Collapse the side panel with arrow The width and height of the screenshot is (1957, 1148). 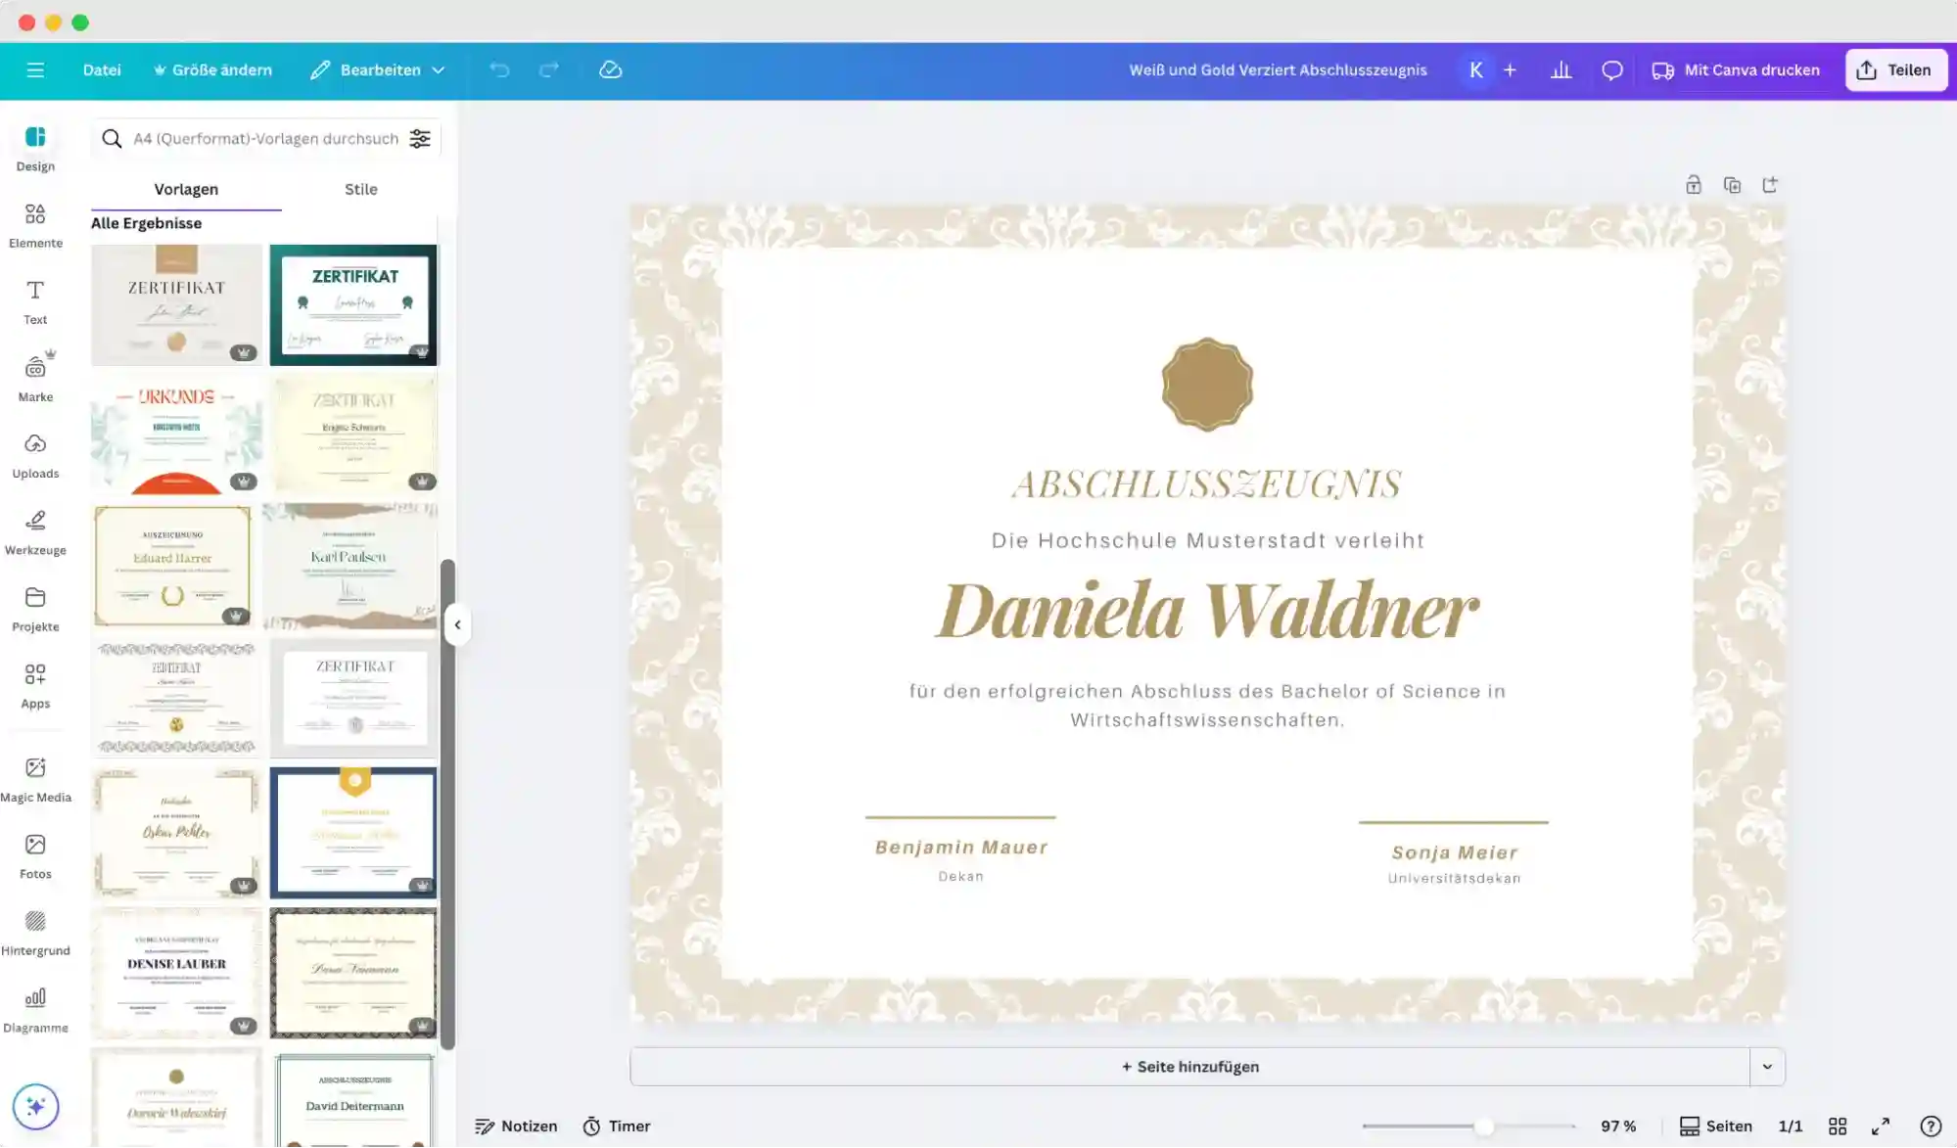457,625
